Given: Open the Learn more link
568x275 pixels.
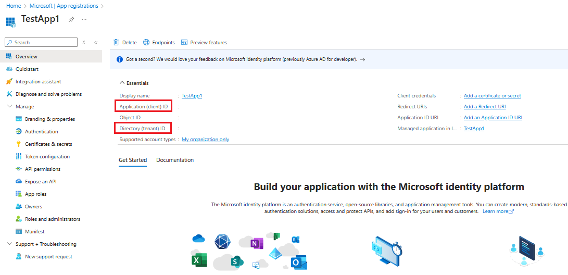Looking at the screenshot, I should tap(498, 211).
